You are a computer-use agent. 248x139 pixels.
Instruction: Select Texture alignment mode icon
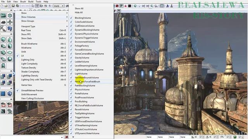pyautogui.click(x=10, y=22)
